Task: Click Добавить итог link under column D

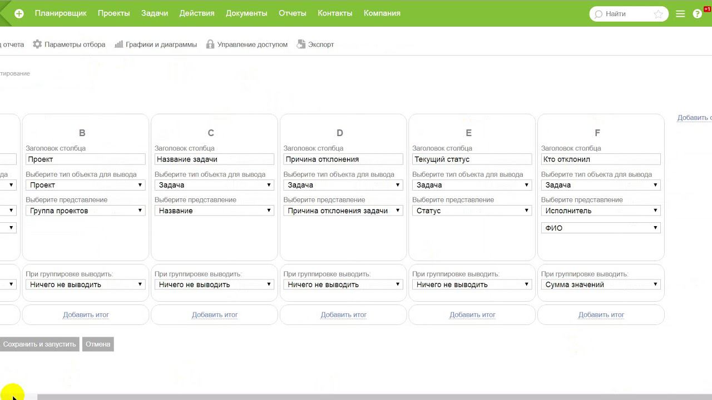Action: 343,314
